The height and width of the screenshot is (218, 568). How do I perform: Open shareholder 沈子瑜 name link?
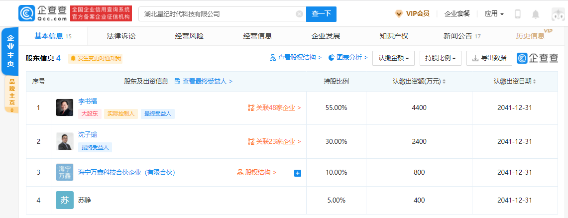point(88,135)
